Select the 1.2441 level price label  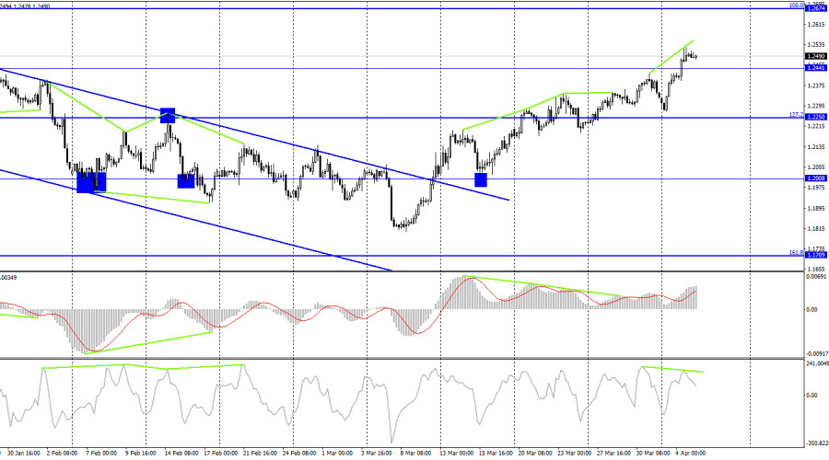pyautogui.click(x=816, y=67)
